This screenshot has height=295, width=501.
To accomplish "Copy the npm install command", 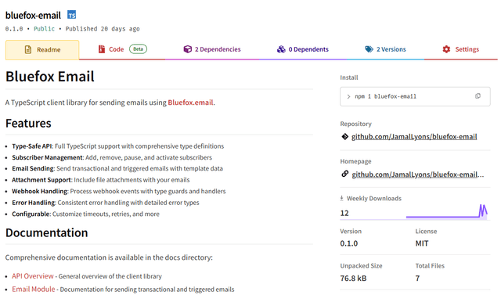I will pyautogui.click(x=478, y=96).
